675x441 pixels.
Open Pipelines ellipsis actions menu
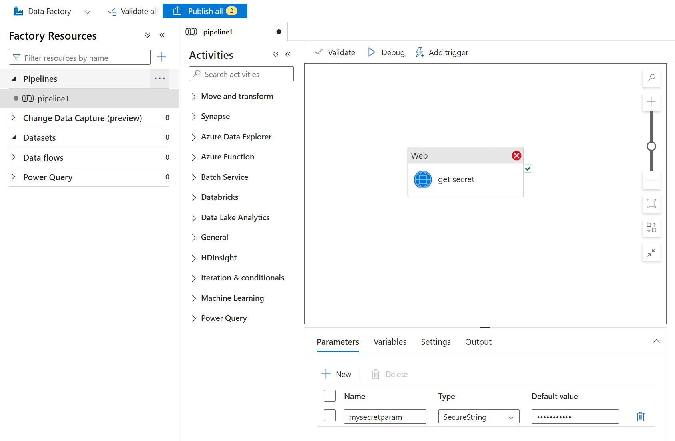(160, 79)
